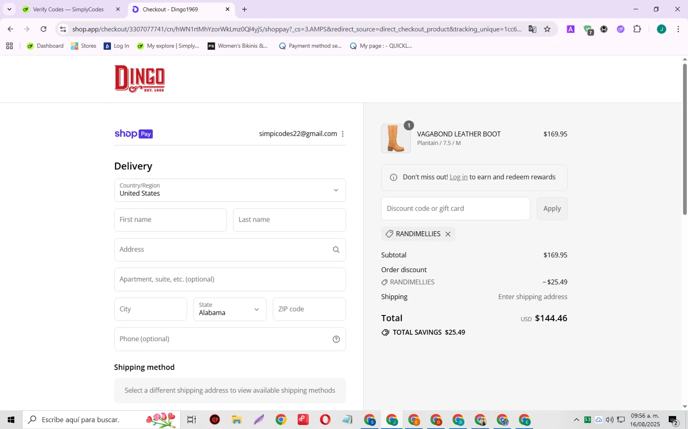Open the Log In bookmark

117,46
